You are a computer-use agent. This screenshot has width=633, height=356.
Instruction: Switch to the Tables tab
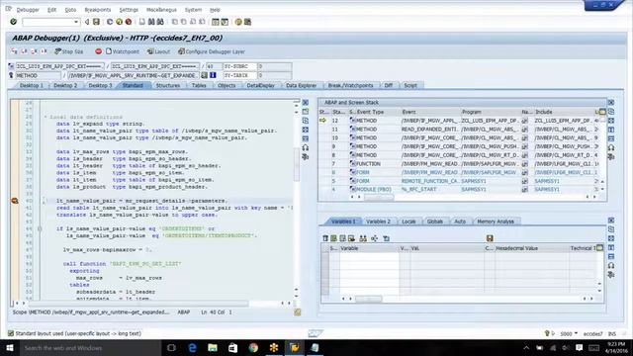click(x=199, y=86)
